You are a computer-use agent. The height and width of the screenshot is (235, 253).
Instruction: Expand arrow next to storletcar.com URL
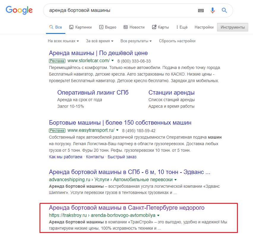[113, 61]
